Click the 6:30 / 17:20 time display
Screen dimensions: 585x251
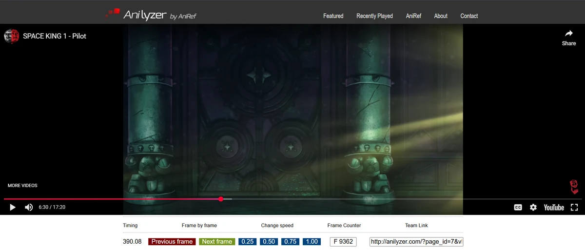52,207
